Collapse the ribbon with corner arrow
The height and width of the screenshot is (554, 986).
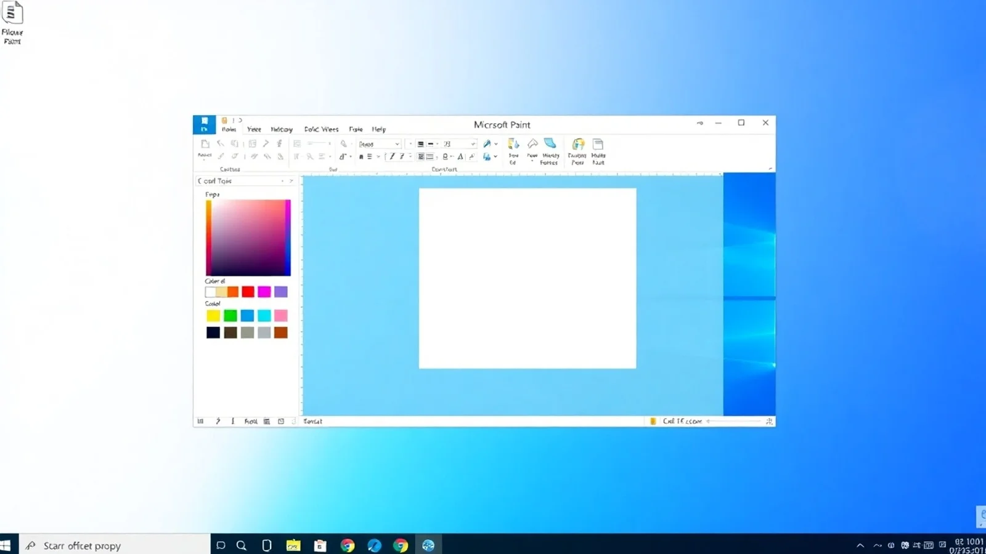[770, 169]
